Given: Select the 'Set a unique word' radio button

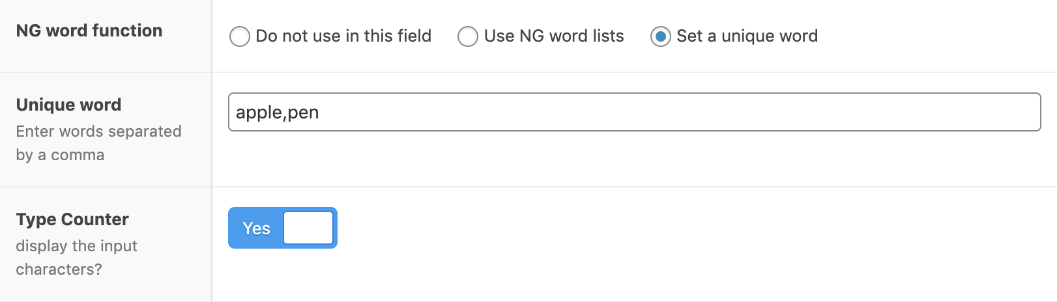Looking at the screenshot, I should 661,36.
